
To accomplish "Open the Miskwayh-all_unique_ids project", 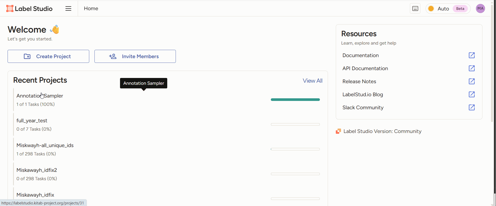I will [45, 146].
